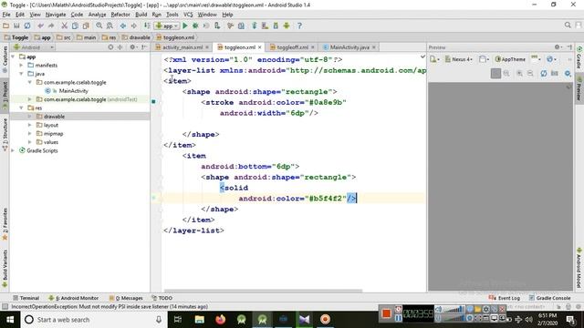This screenshot has width=584, height=328.
Task: Open Firefox from the taskbar
Action: tap(221, 320)
